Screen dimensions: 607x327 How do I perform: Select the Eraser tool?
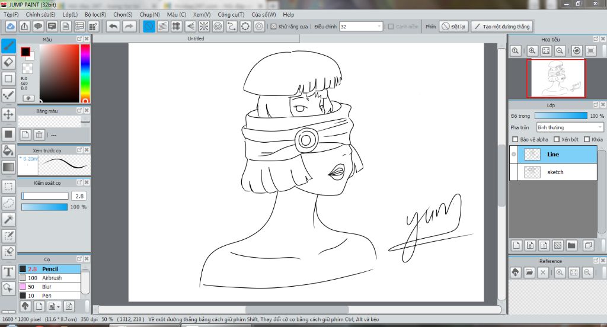(8, 62)
